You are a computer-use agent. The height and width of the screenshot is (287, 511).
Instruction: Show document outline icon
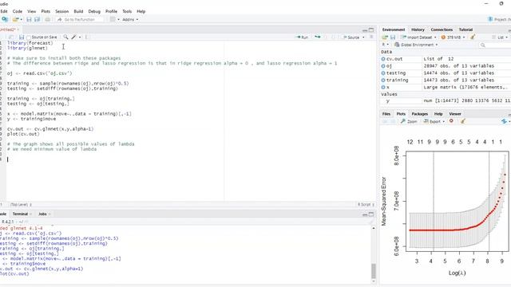pyautogui.click(x=371, y=37)
